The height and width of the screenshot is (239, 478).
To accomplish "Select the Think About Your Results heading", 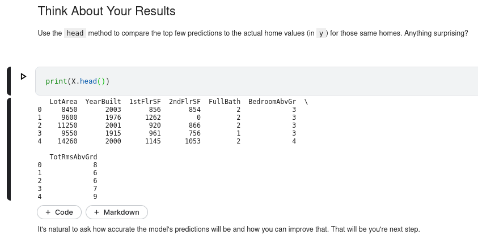I will point(107,11).
